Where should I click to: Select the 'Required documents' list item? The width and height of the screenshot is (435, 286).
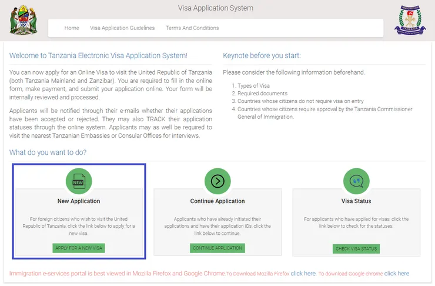click(262, 94)
